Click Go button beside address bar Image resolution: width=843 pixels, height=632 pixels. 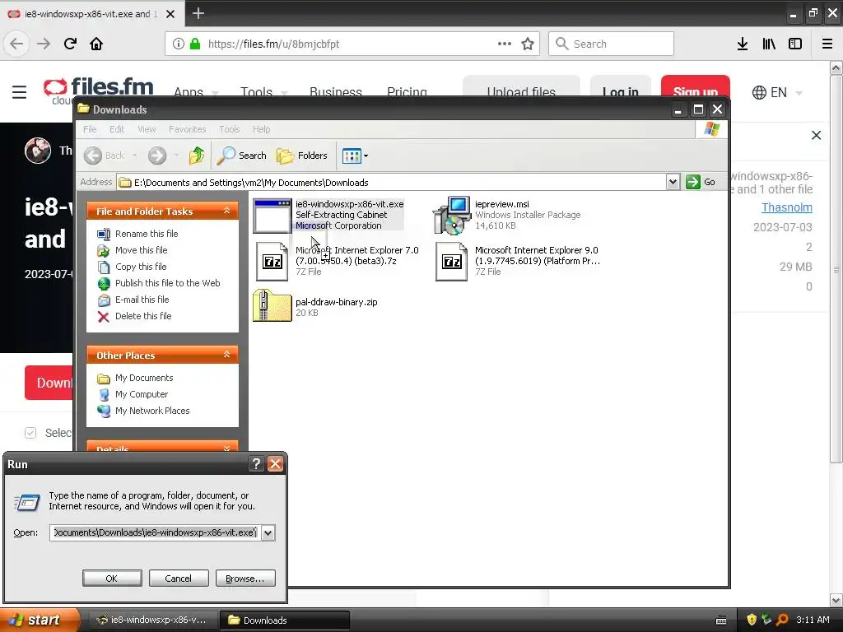point(701,182)
